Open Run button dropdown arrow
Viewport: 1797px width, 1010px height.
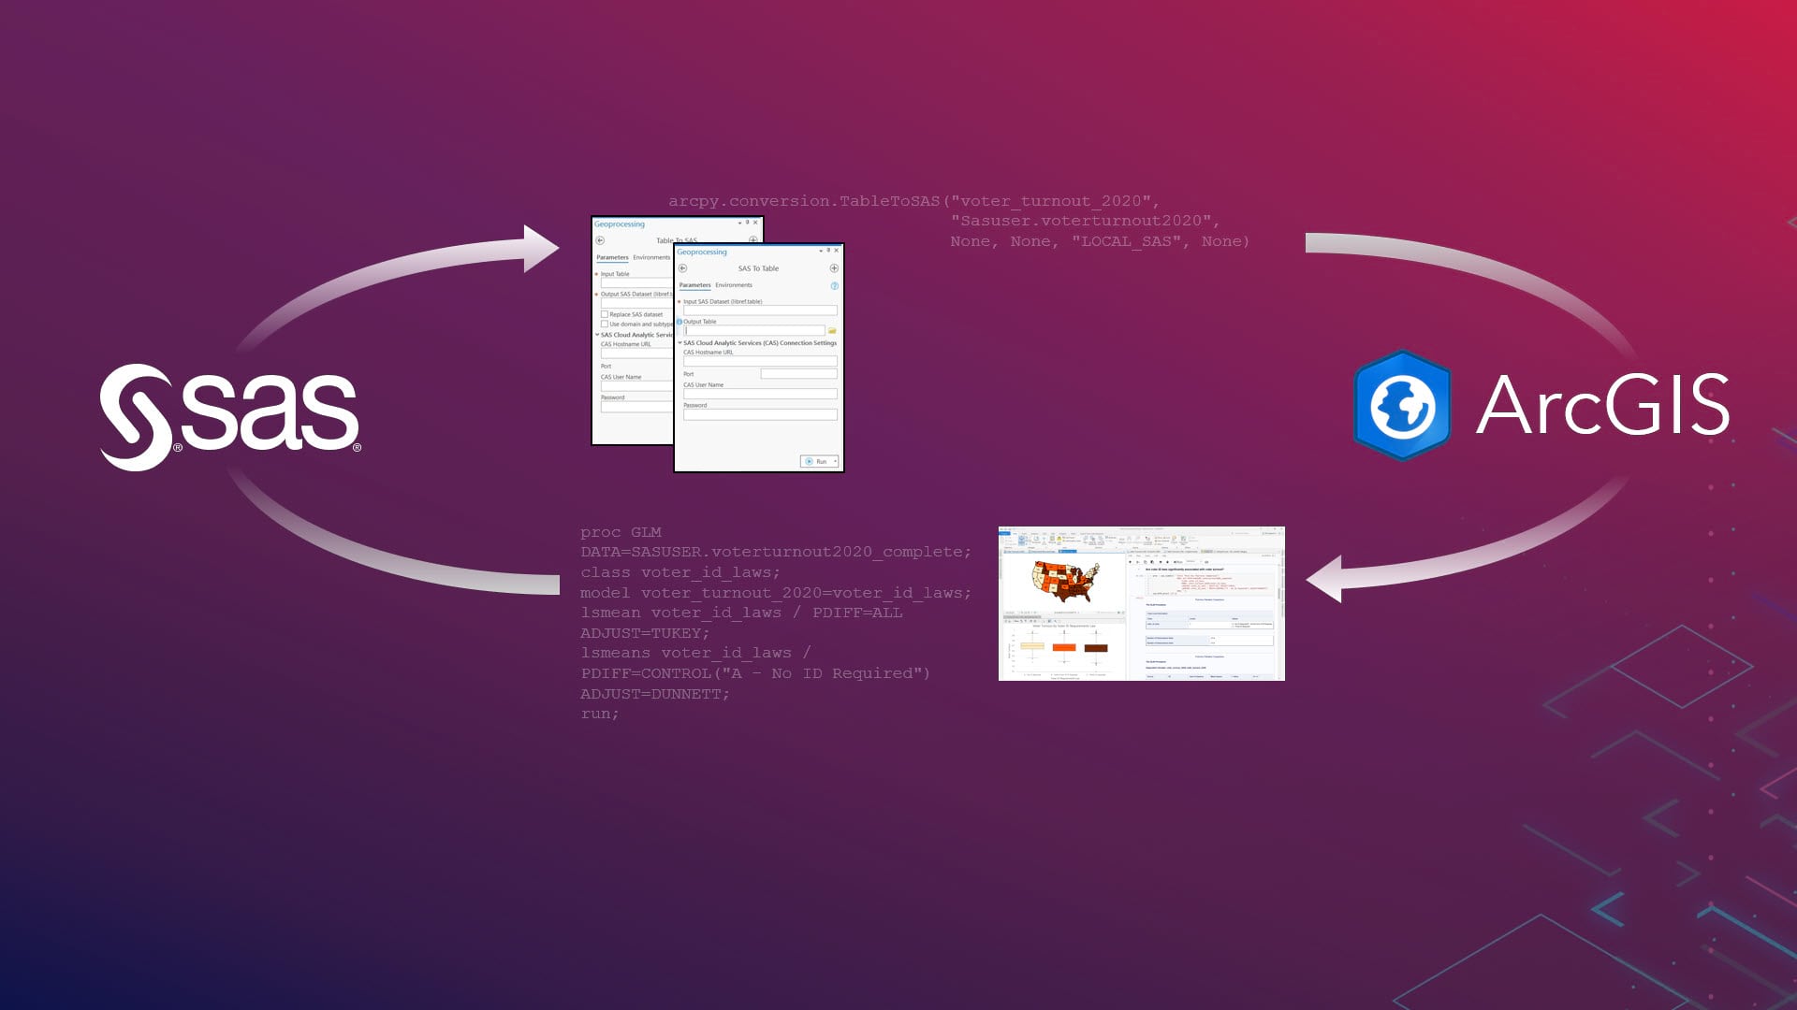[x=835, y=461]
